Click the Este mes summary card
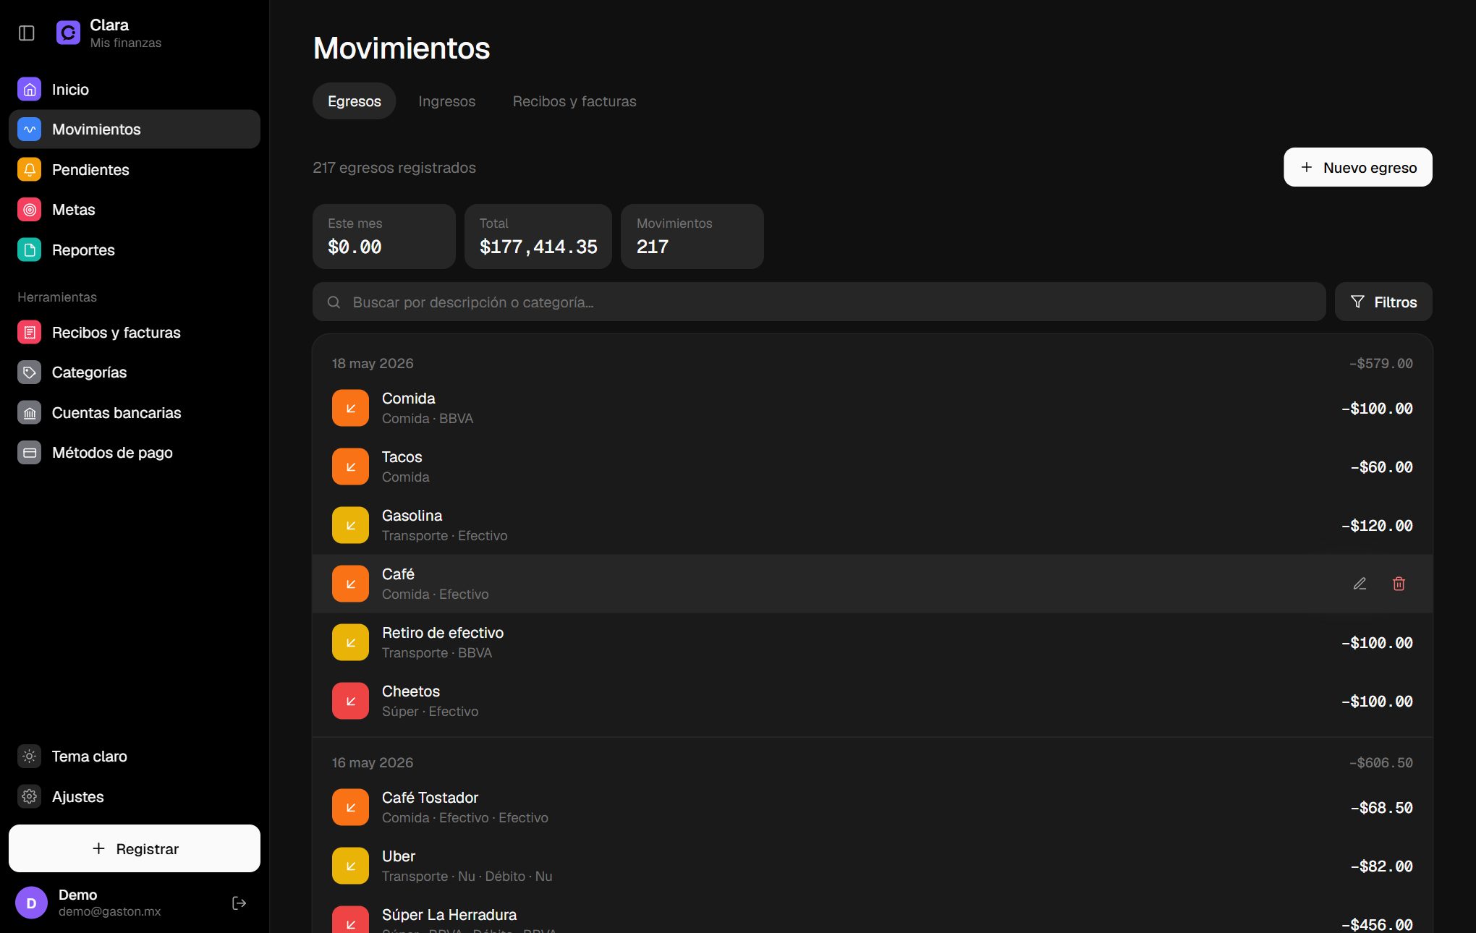 tap(384, 237)
